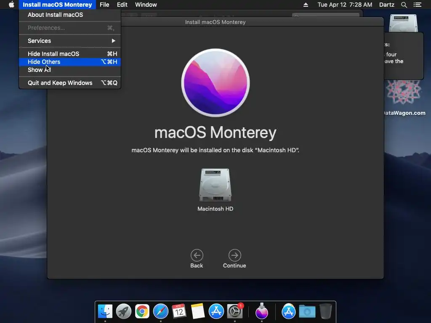The width and height of the screenshot is (431, 323).
Task: Open Spotlight search magnifier
Action: [x=404, y=5]
